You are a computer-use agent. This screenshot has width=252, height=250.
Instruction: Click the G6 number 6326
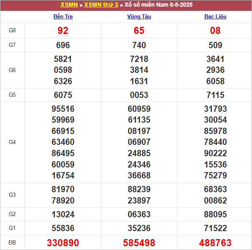(63, 81)
